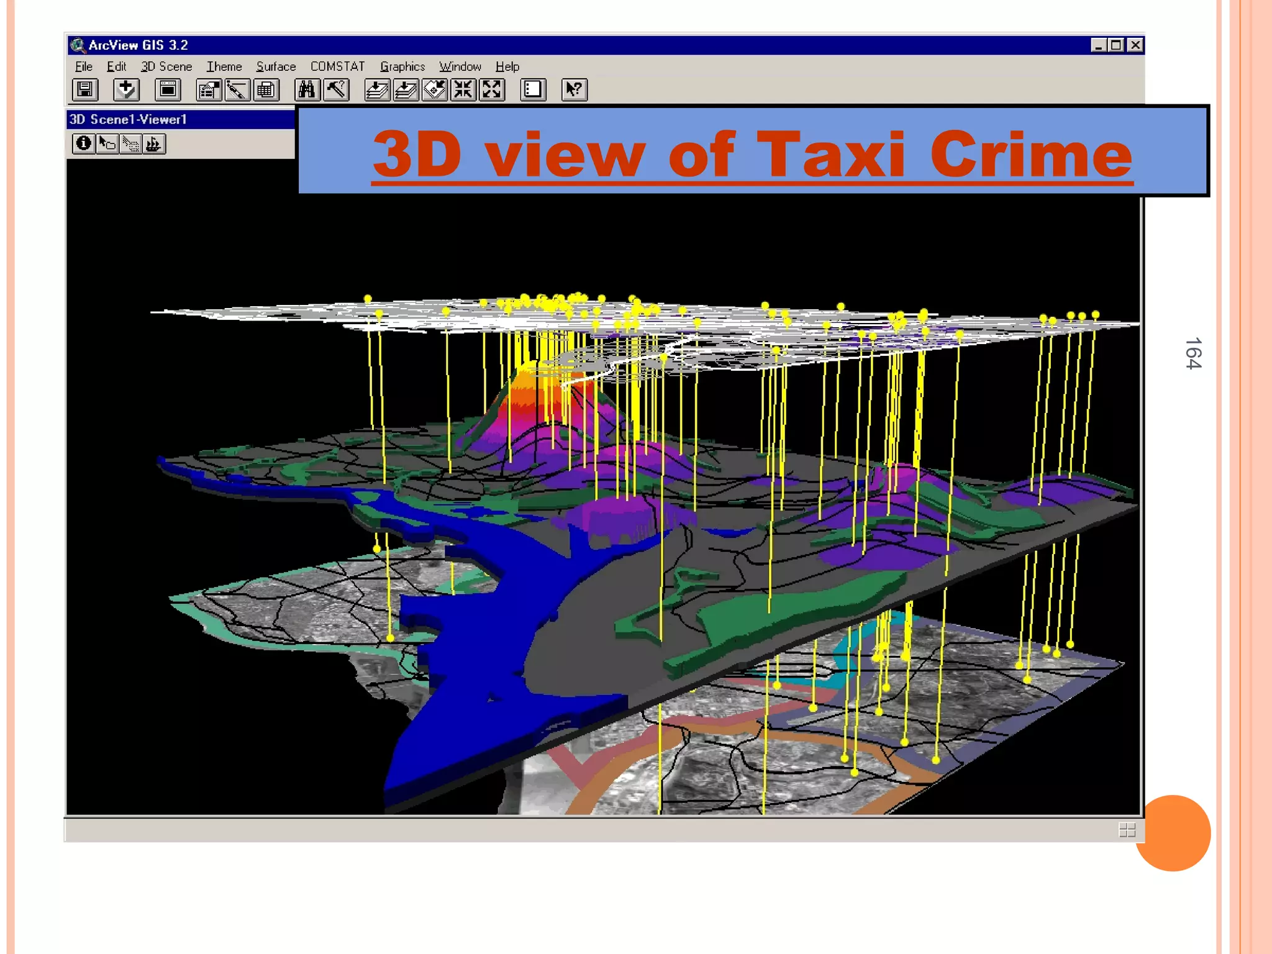Screen dimensions: 1272x954
Task: Minimize the ArcView GIS window
Action: [1099, 45]
